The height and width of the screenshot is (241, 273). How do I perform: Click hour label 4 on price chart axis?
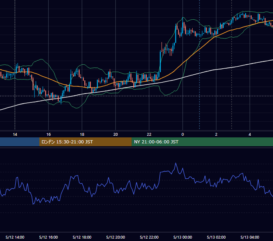pyautogui.click(x=250, y=135)
